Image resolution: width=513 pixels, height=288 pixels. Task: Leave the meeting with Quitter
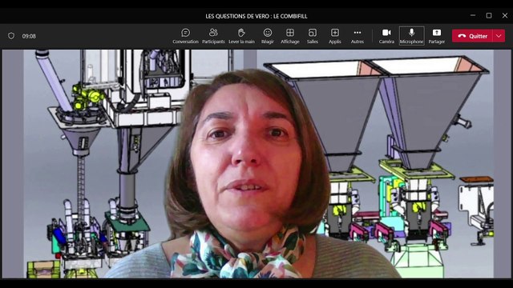472,36
